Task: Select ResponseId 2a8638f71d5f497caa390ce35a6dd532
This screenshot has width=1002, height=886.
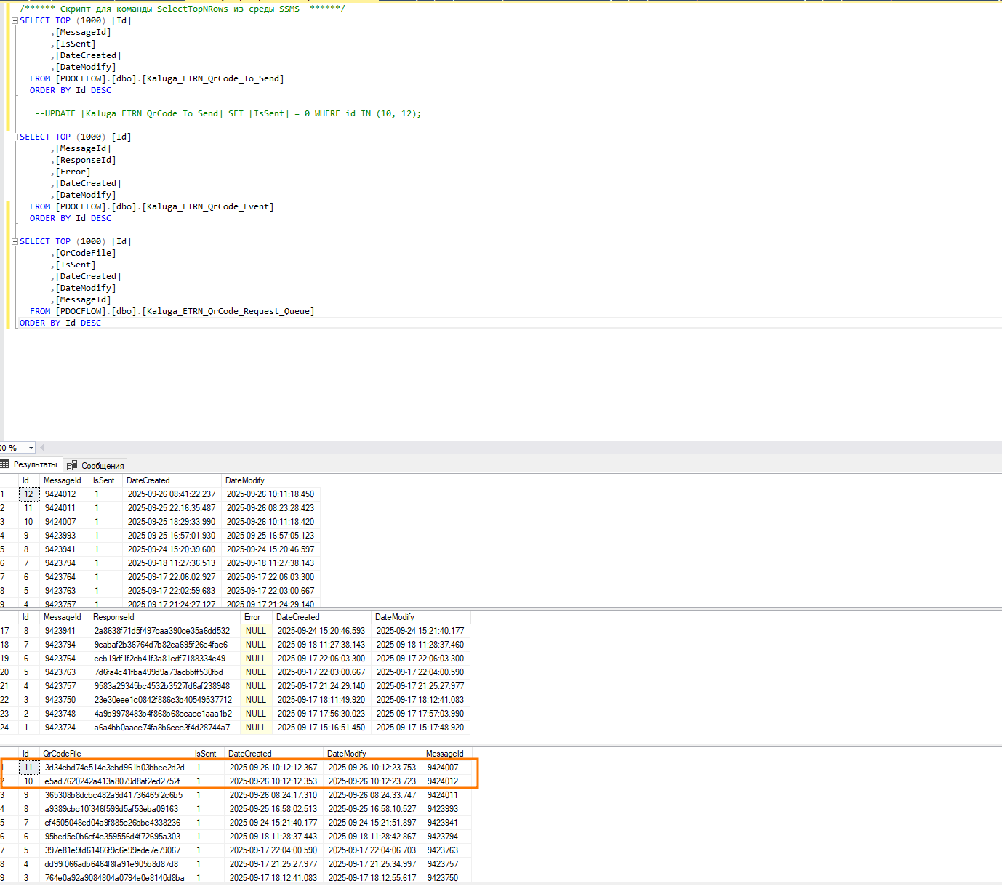Action: click(x=164, y=631)
